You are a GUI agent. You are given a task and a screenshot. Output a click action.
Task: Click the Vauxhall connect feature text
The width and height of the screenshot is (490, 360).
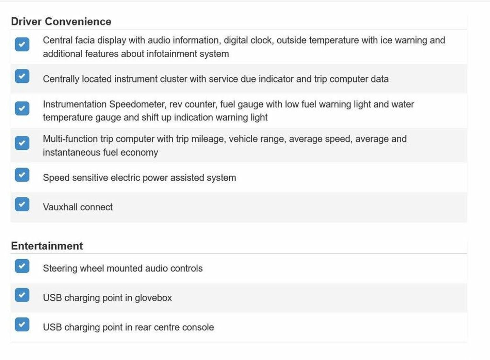(78, 207)
